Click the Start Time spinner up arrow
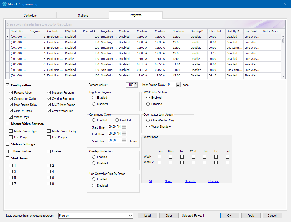Viewport: 291px width, 222px height. [124, 126]
